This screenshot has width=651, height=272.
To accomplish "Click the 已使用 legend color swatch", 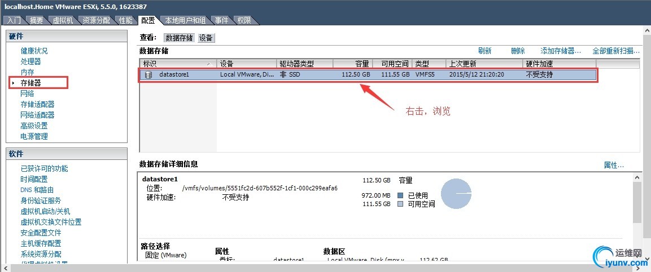I will tap(400, 195).
